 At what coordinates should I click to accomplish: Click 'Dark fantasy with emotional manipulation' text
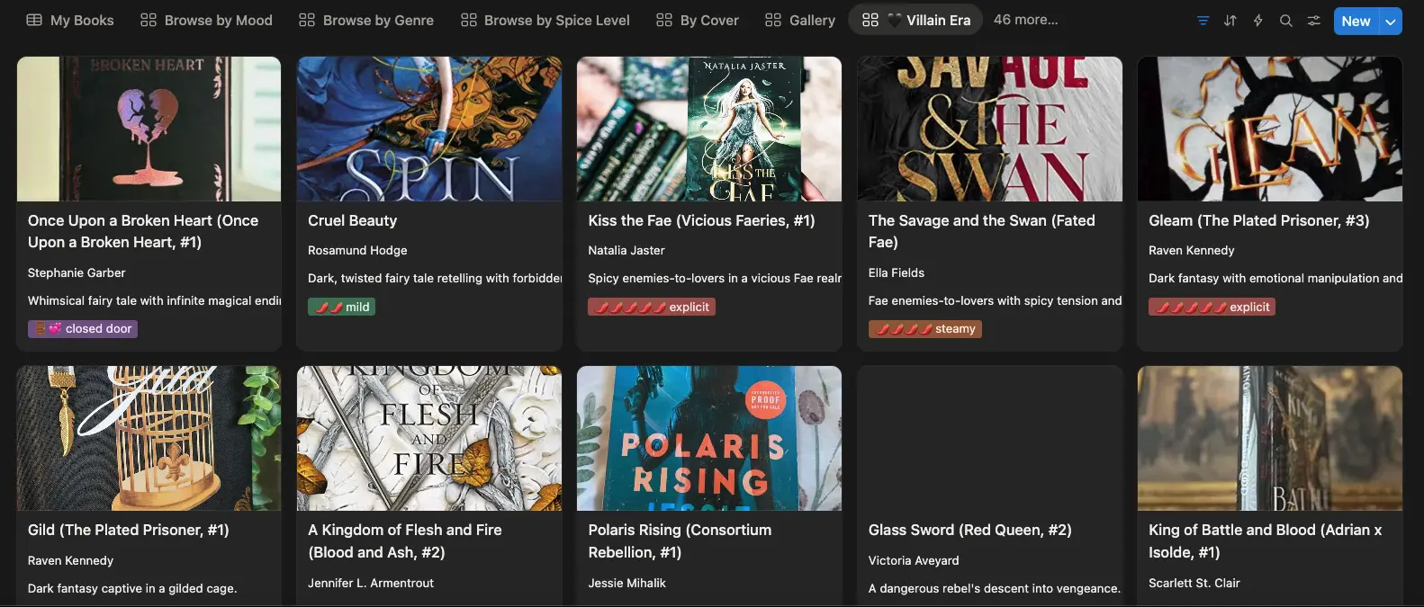pyautogui.click(x=1275, y=278)
